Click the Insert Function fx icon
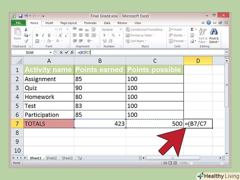The width and height of the screenshot is (240, 180). 72,52
